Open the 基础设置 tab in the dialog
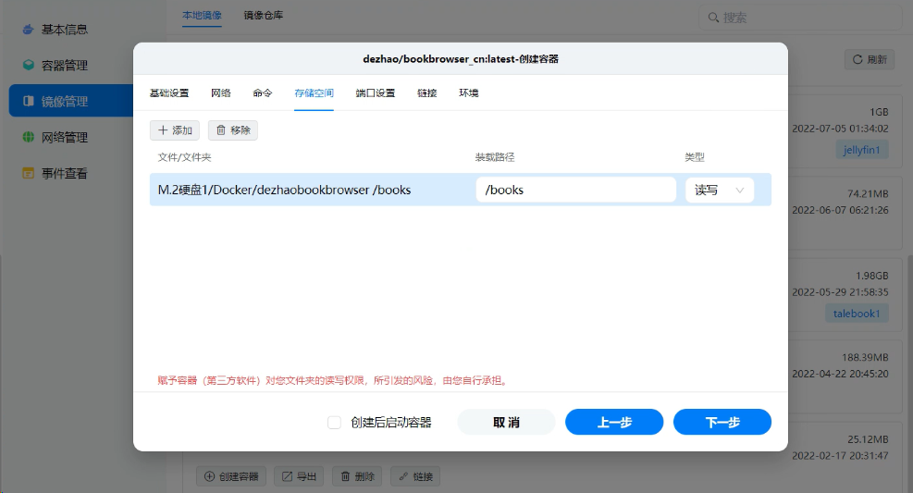This screenshot has width=913, height=493. (x=169, y=93)
